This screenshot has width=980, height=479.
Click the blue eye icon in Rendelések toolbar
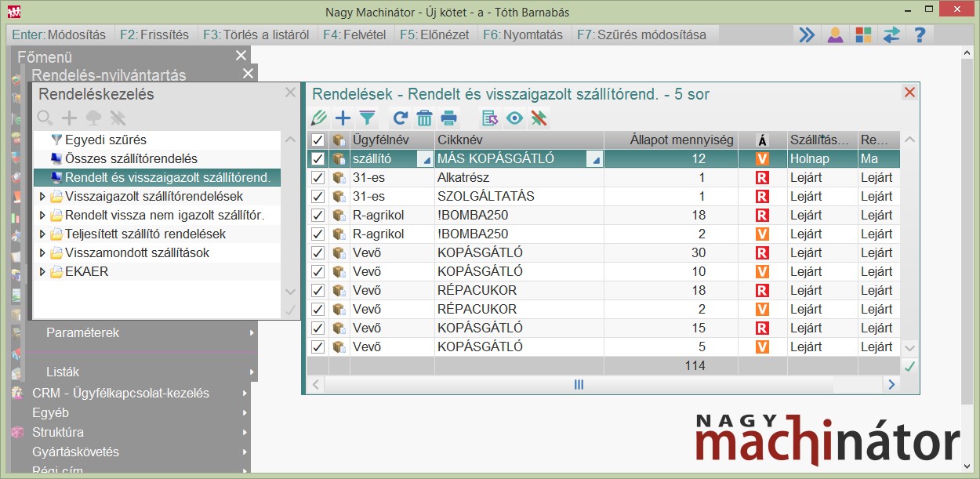pos(514,118)
